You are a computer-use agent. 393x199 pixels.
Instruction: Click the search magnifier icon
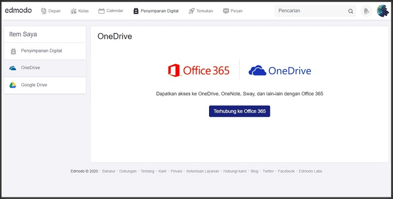pyautogui.click(x=351, y=11)
